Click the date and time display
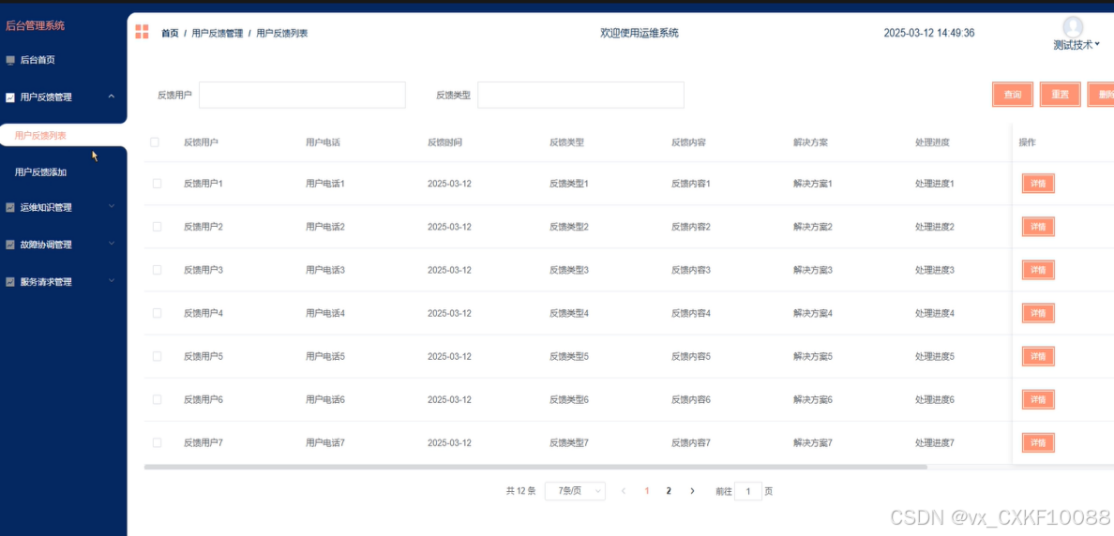The image size is (1114, 536). click(929, 34)
